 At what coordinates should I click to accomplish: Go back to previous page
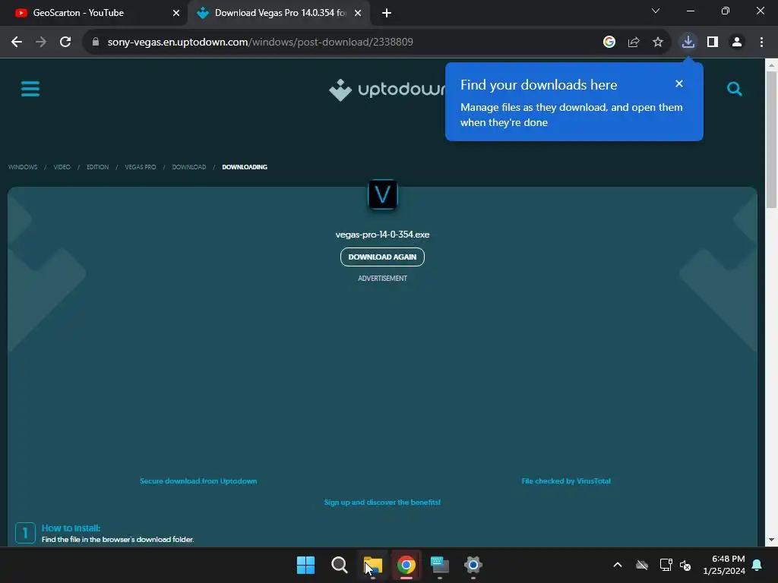17,42
